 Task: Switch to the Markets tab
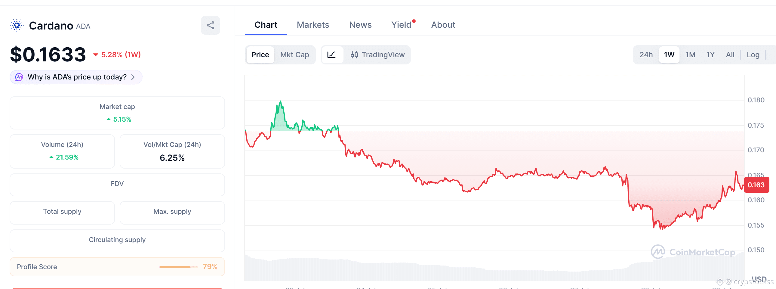pos(313,25)
